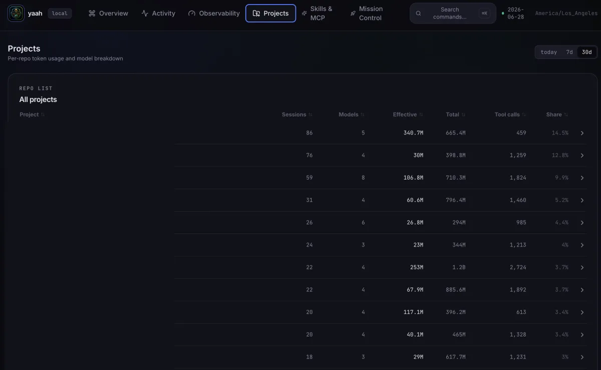The height and width of the screenshot is (370, 601).
Task: Click the 340.7M effective value
Action: click(x=413, y=133)
